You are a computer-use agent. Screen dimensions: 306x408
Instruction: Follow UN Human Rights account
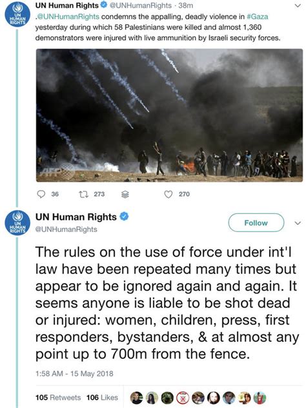[256, 223]
